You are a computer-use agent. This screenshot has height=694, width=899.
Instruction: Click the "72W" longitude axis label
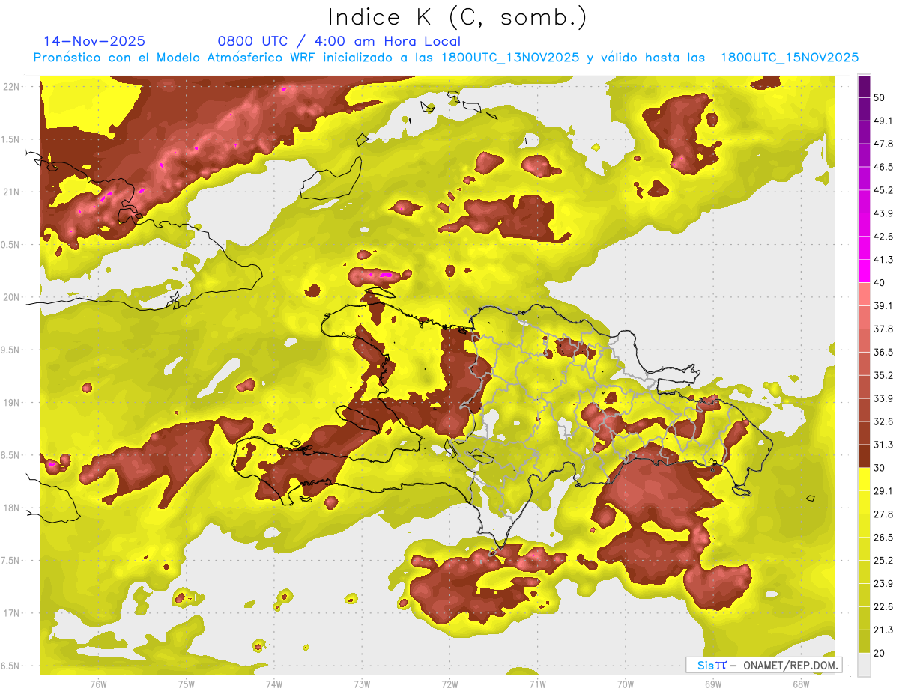point(449,684)
